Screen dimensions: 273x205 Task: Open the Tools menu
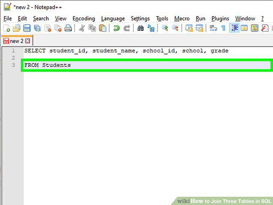tap(162, 18)
